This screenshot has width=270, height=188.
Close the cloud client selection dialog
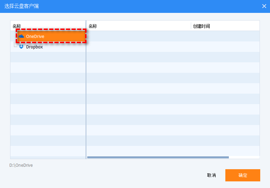[x=264, y=6]
